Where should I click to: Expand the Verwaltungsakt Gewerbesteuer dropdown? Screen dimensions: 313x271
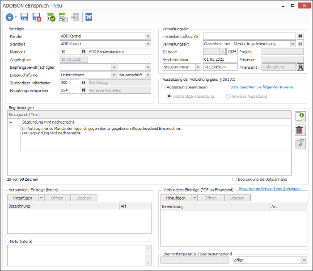click(x=292, y=44)
